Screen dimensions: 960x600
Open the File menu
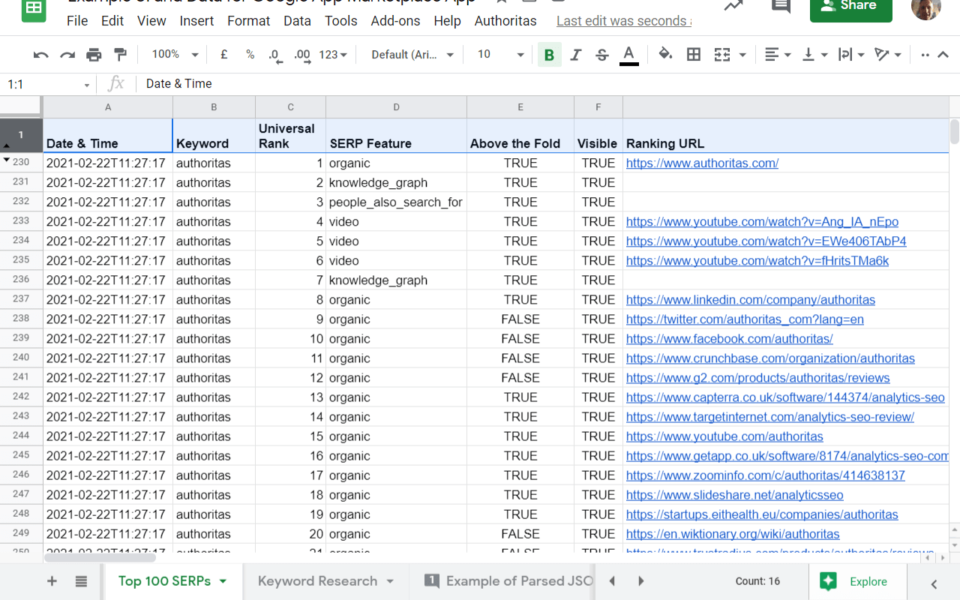pyautogui.click(x=77, y=21)
